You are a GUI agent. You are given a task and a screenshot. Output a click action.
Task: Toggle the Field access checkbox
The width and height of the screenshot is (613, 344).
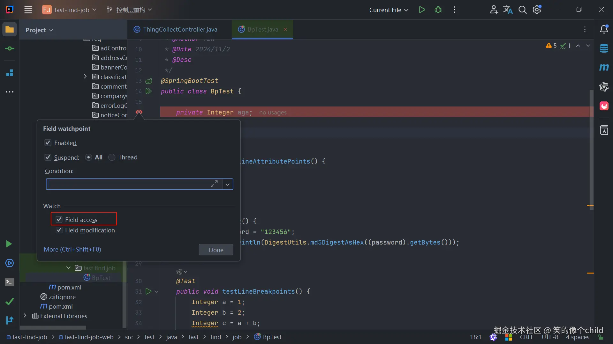point(59,220)
